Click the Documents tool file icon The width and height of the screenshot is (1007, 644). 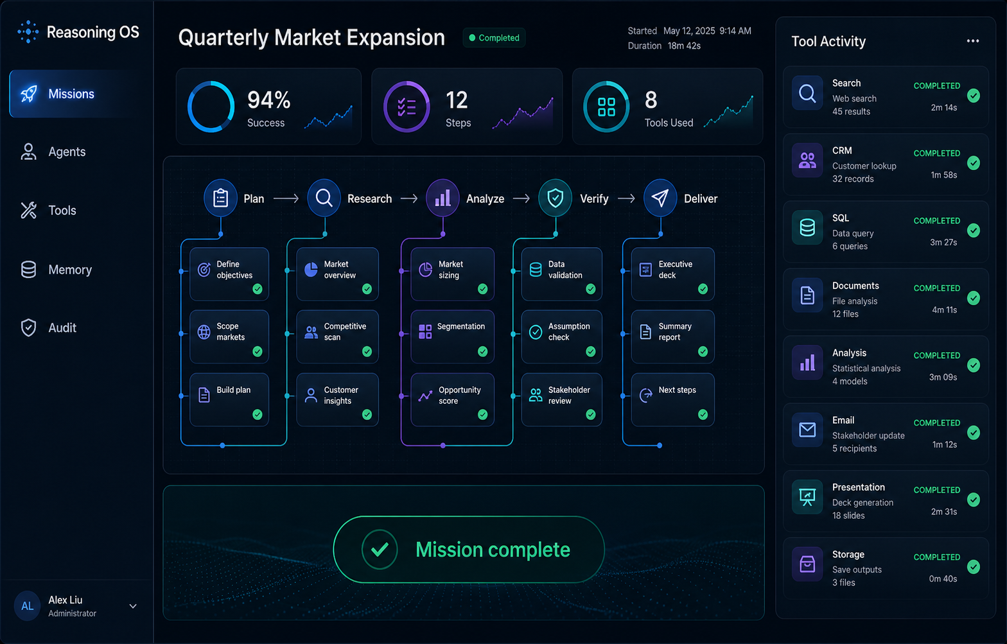807,295
